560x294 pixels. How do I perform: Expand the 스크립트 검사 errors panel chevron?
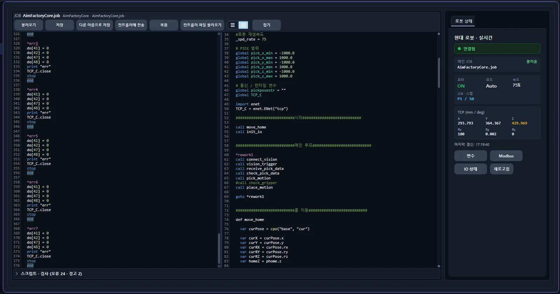pyautogui.click(x=16, y=274)
